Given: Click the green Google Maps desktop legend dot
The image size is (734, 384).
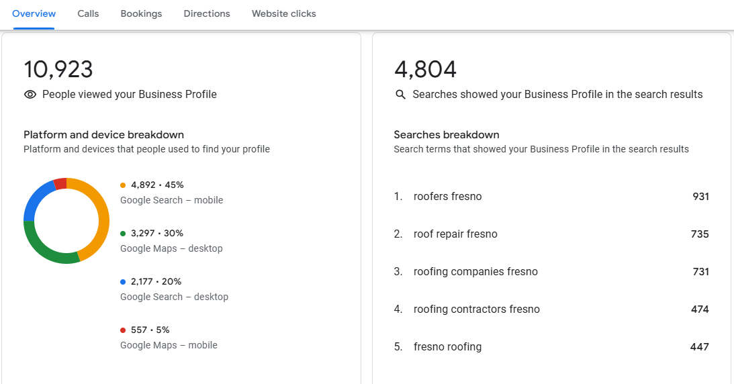Looking at the screenshot, I should coord(123,234).
